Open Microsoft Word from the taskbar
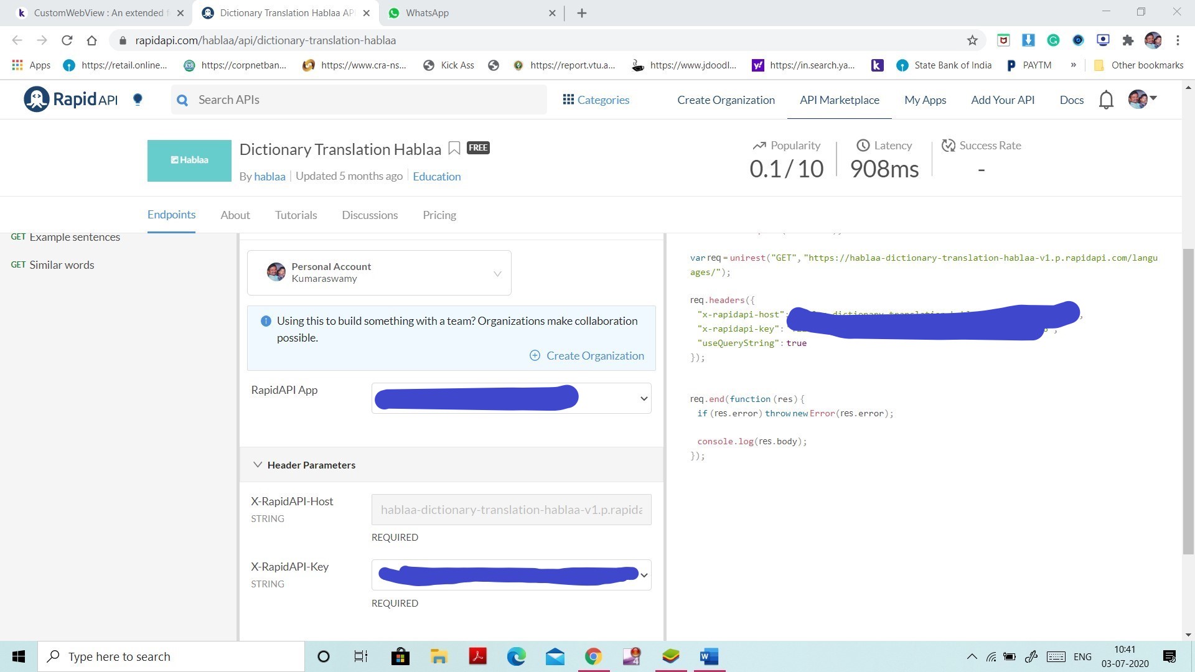Viewport: 1195px width, 672px height. tap(709, 656)
